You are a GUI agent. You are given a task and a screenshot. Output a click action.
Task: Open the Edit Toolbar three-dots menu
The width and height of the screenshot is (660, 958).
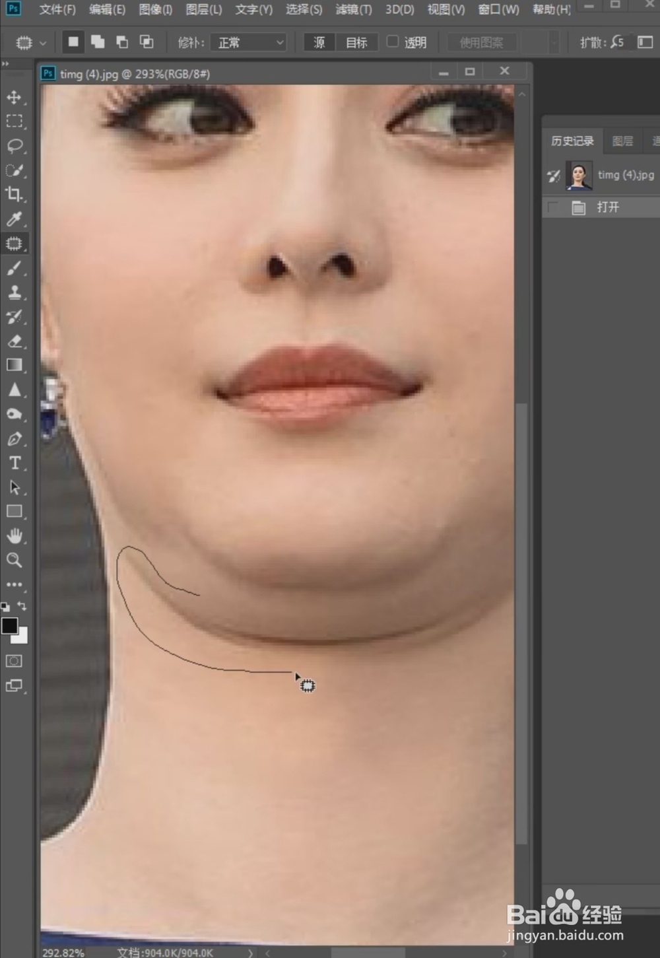tap(14, 584)
